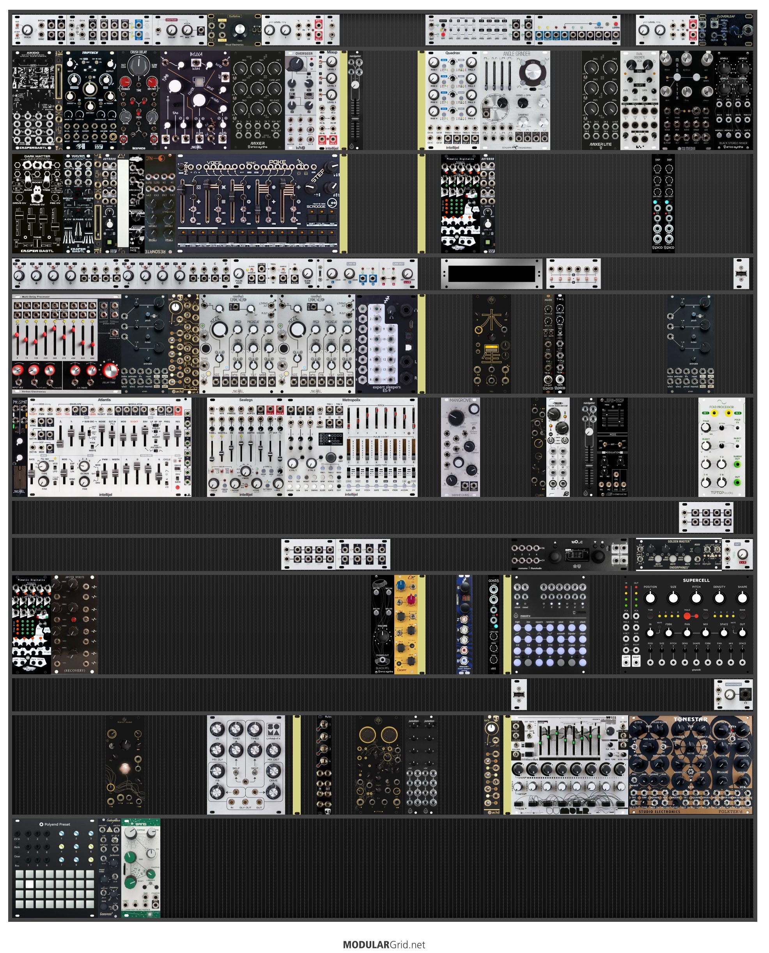This screenshot has height=953, width=769.
Task: Click the red FEEDBACK knob on Crush Delay
Action: tap(126, 81)
